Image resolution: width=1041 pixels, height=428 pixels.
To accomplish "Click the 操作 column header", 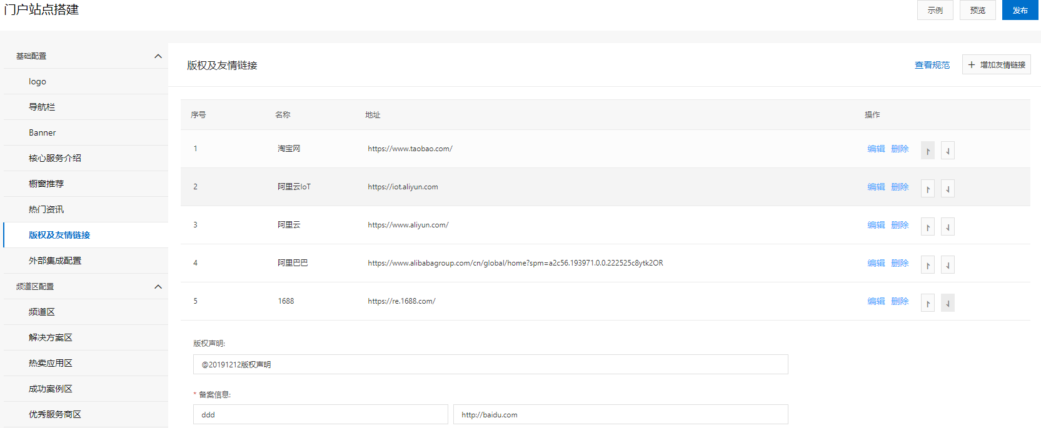I will [x=872, y=115].
